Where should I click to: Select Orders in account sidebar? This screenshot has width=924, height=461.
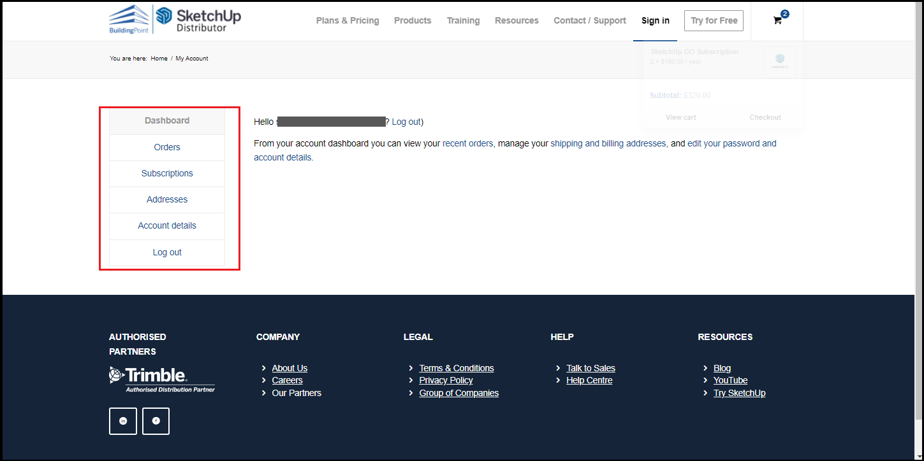tap(167, 147)
